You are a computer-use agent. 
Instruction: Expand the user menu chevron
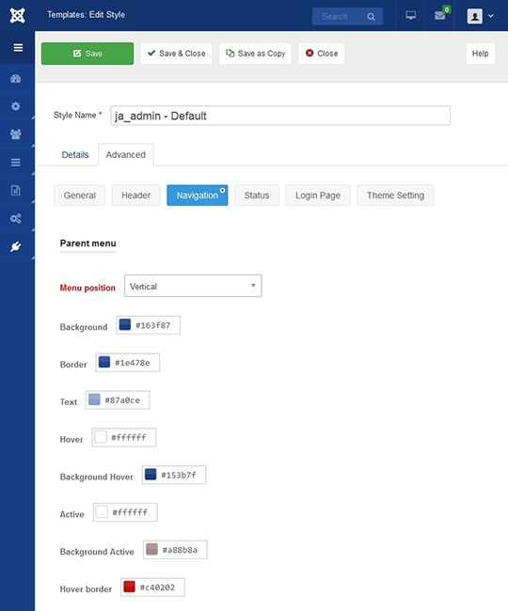point(491,16)
